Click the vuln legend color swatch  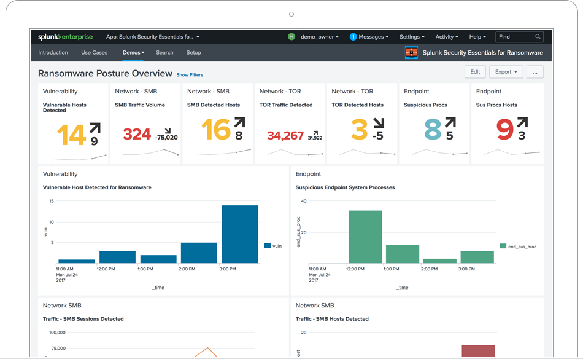click(x=268, y=246)
